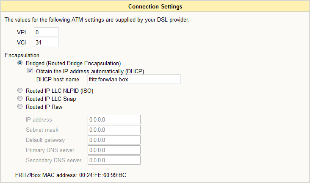Focus the VCI field containing 34

coord(46,42)
